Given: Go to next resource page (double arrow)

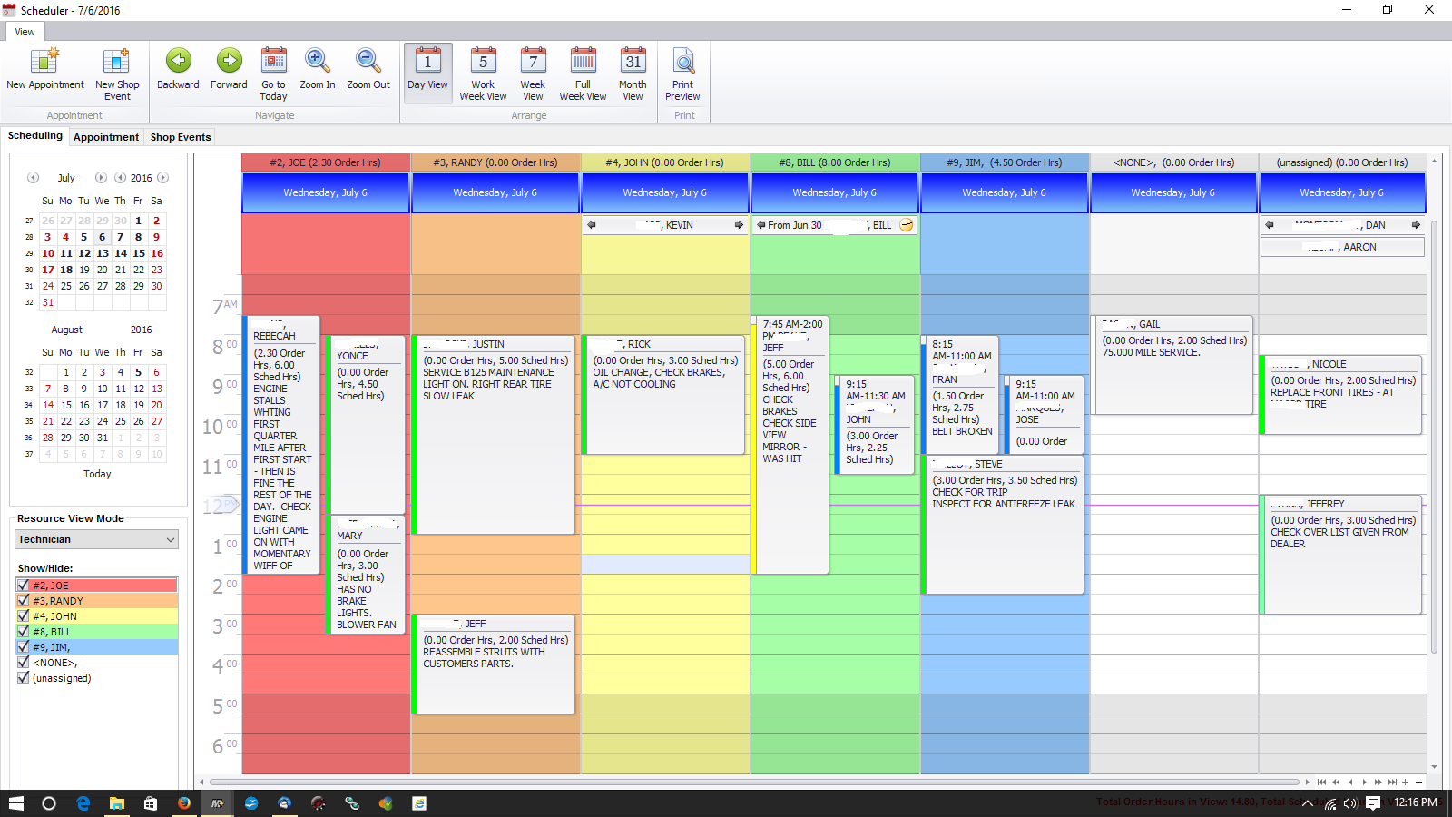Looking at the screenshot, I should (x=1378, y=782).
